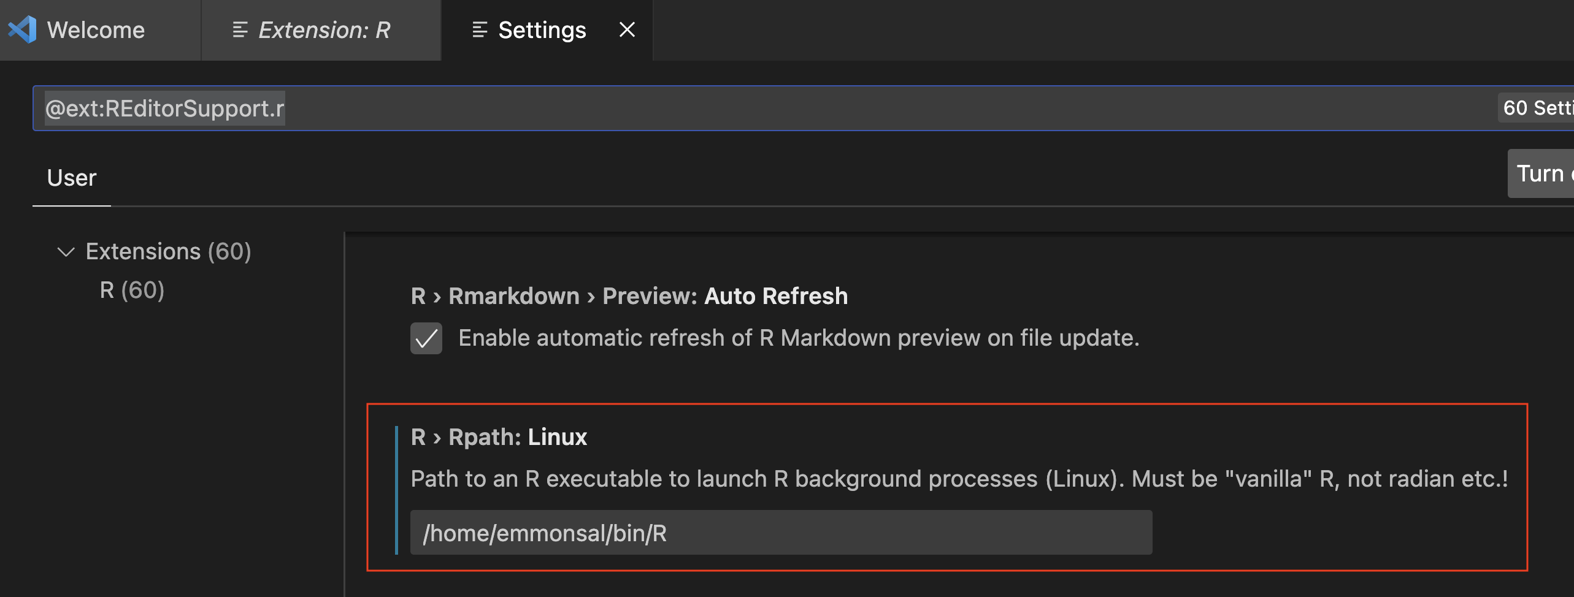Select the User settings scope tab
The image size is (1574, 597).
(x=72, y=178)
